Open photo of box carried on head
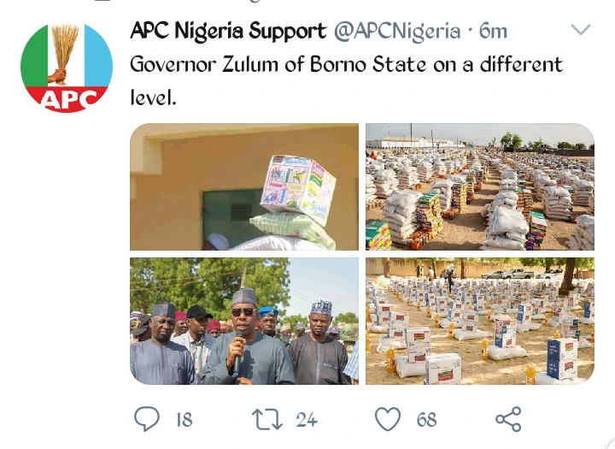The image size is (615, 449). 244,186
